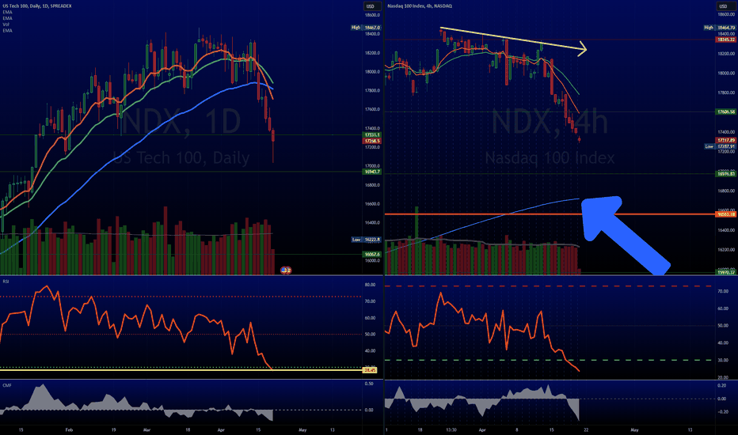Select the topmost EMA indicator legend entry
This screenshot has width=738, height=435.
(x=8, y=12)
